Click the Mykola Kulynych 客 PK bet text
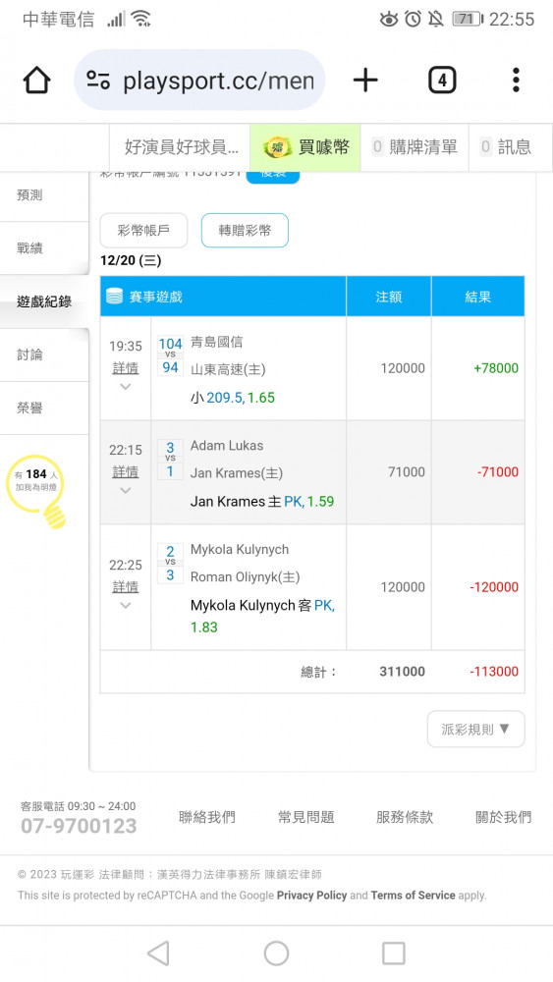 pyautogui.click(x=262, y=616)
